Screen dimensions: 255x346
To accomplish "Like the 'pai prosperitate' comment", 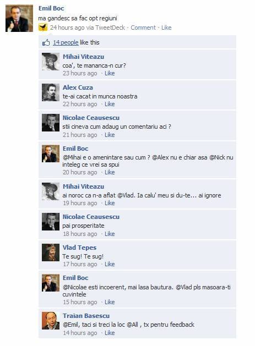I will [x=110, y=234].
